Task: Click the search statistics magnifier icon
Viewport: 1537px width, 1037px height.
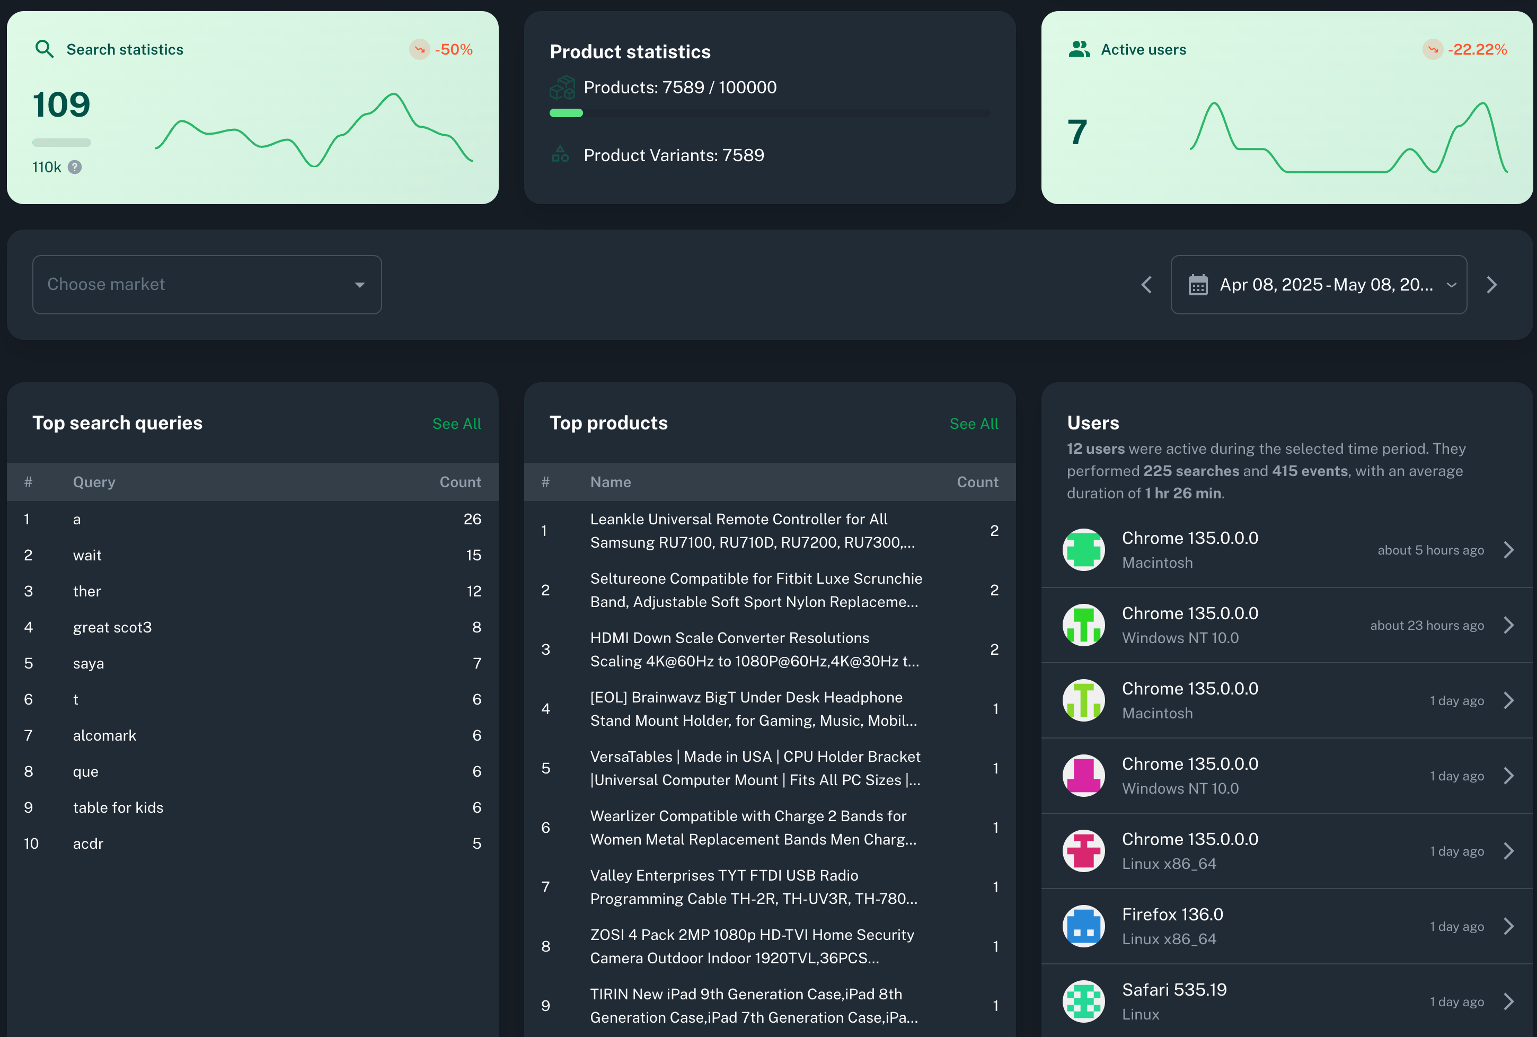Action: [x=45, y=49]
